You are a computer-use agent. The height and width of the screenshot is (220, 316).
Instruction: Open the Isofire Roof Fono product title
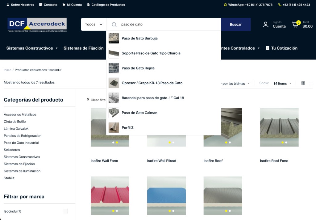274,161
